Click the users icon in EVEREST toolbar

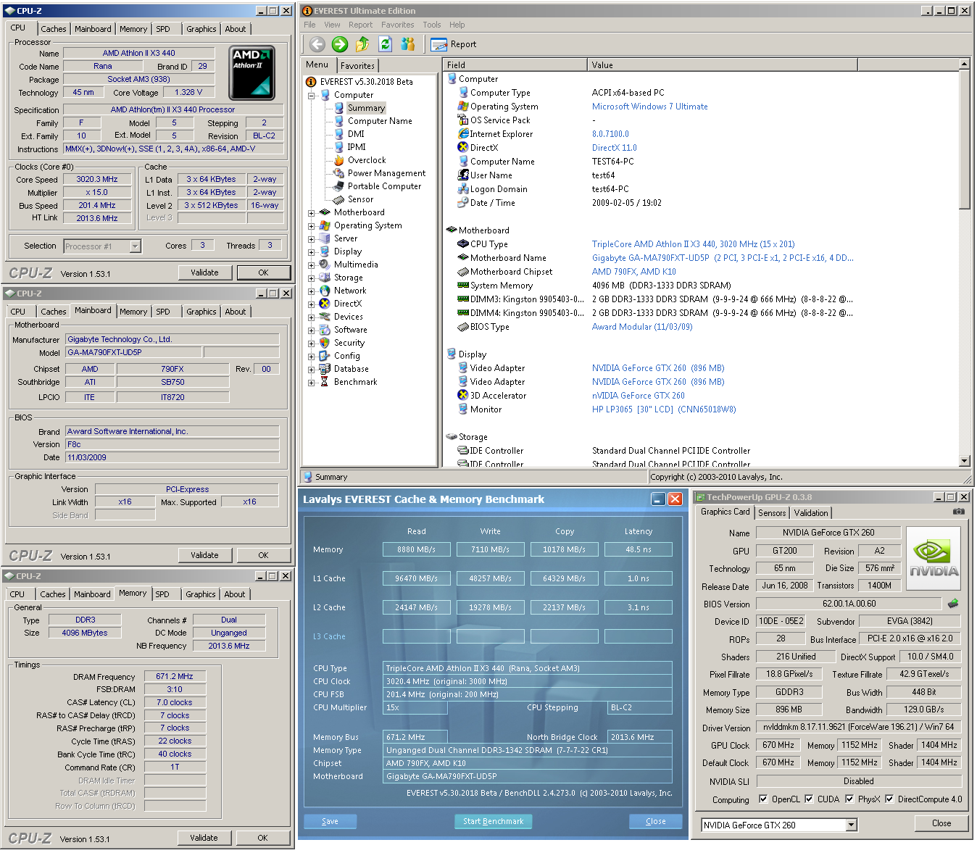pos(408,44)
